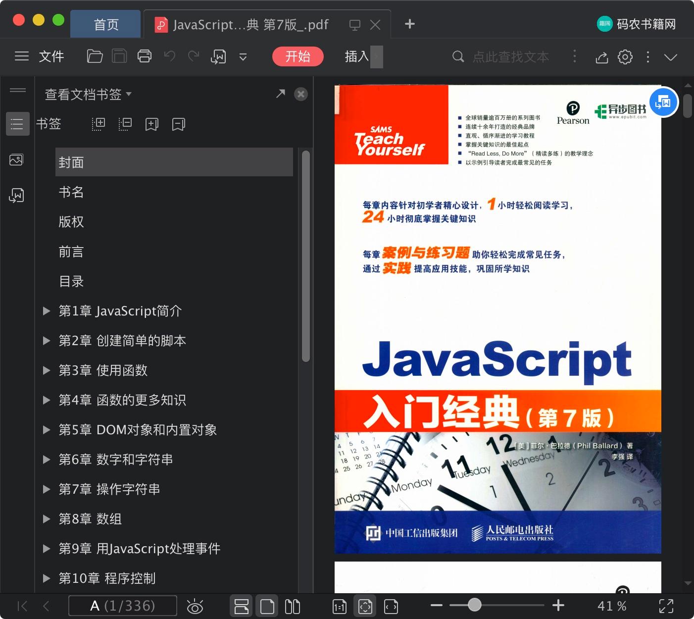The width and height of the screenshot is (694, 619).
Task: Expand 第2章 创建简单的脚本 bookmark
Action: point(47,341)
